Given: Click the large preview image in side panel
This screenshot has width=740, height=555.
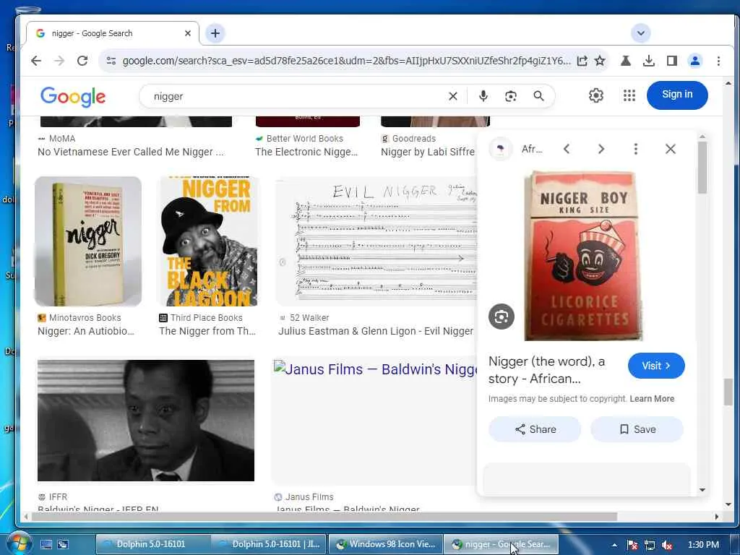Looking at the screenshot, I should pos(583,257).
